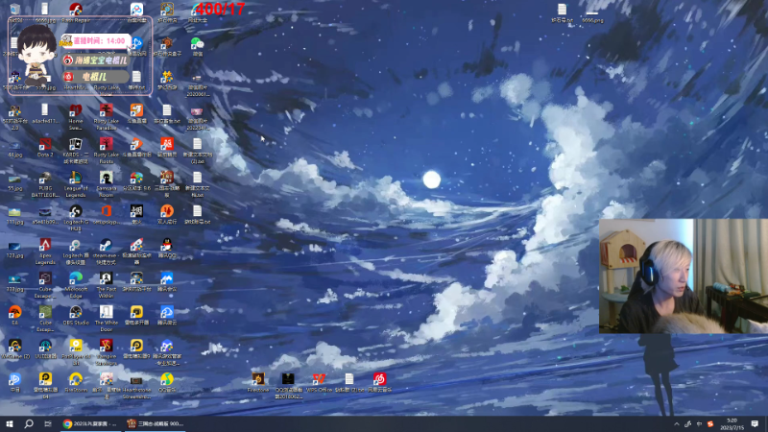Open the Hearthstone shortcut in the top row
Image resolution: width=768 pixels, height=432 pixels.
167,10
